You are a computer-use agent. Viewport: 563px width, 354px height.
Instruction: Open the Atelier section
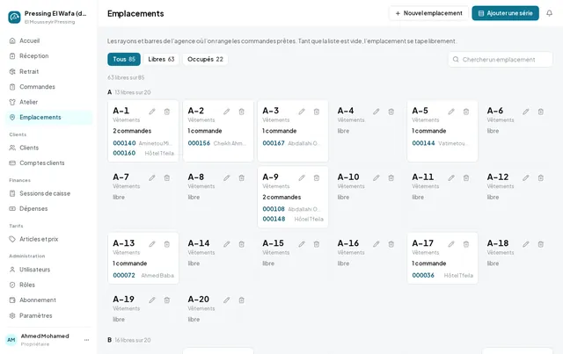coord(48,102)
